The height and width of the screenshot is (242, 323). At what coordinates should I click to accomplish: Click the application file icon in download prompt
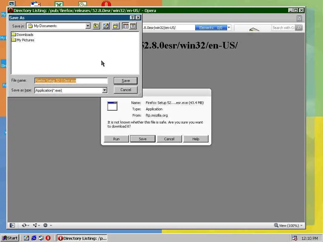[112, 106]
